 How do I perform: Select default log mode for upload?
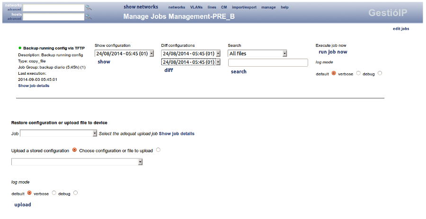(29, 193)
